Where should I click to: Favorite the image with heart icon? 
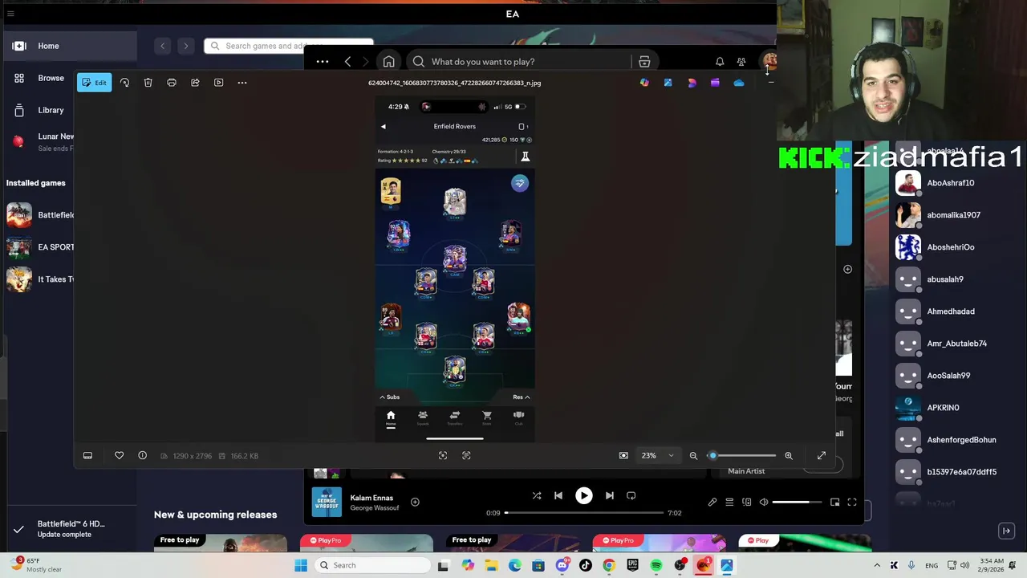[119, 456]
